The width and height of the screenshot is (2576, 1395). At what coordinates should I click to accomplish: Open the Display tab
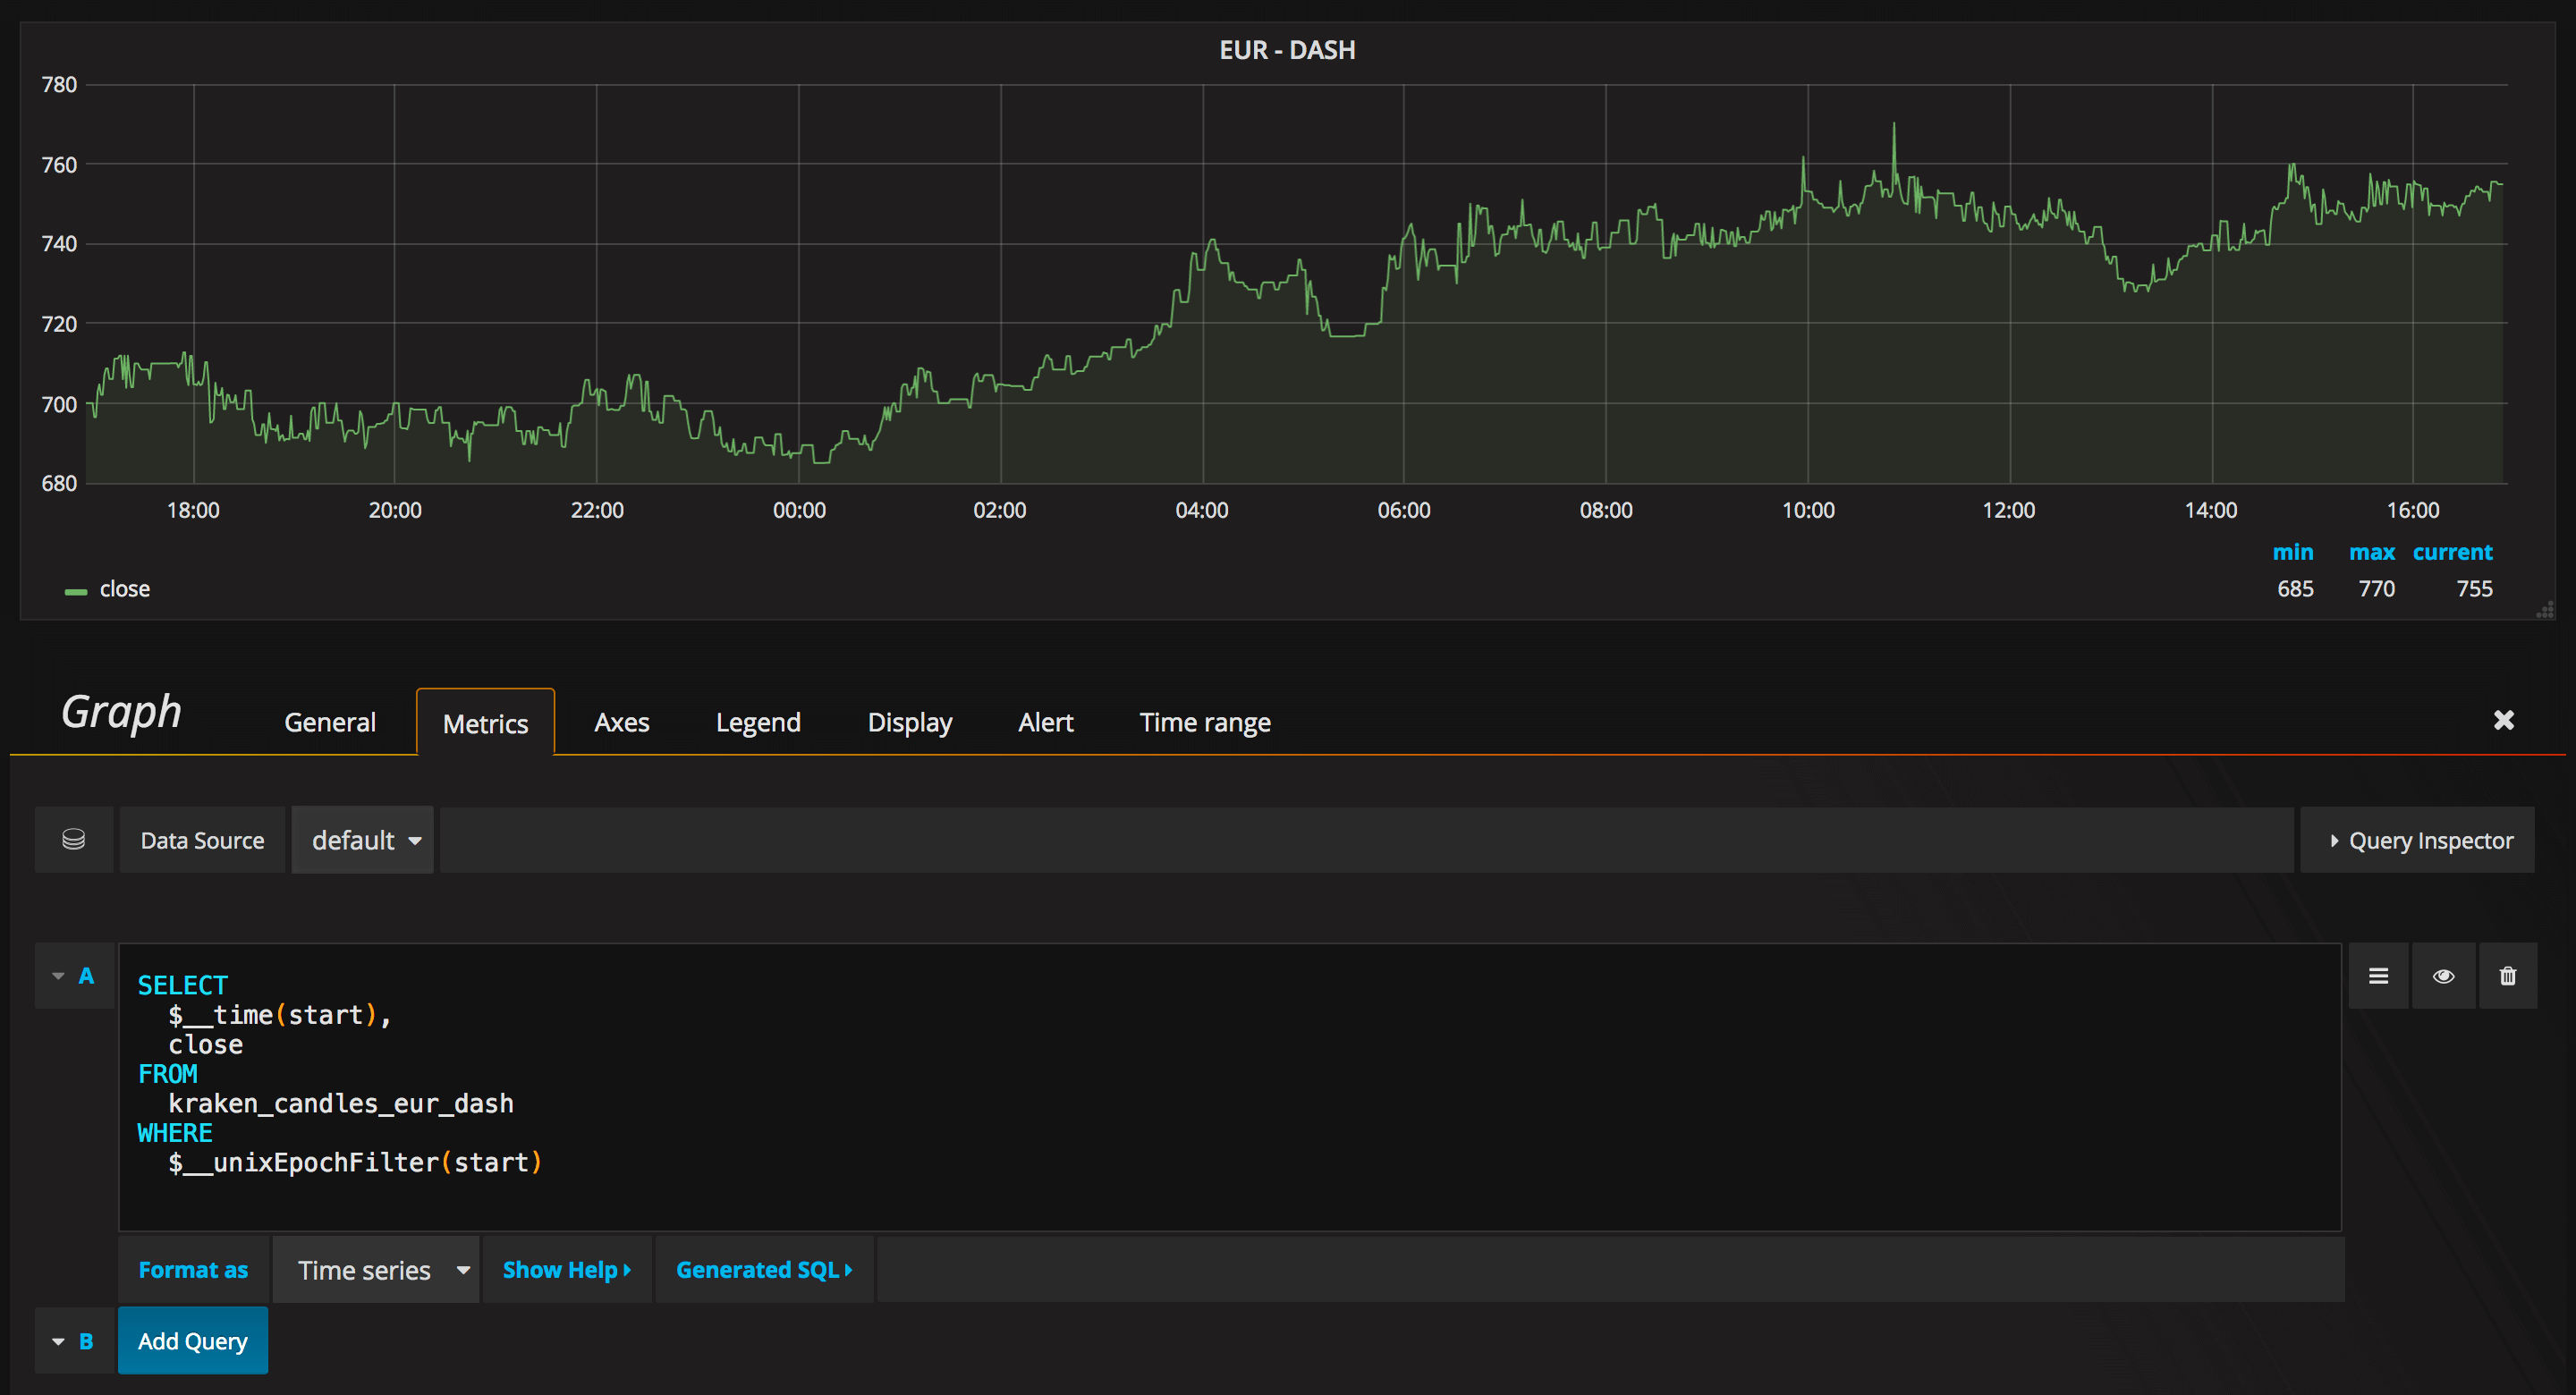(x=910, y=722)
